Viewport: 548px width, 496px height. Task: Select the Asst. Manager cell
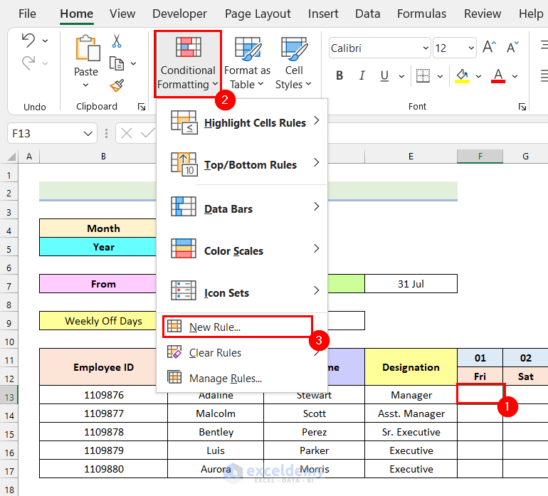pos(411,413)
